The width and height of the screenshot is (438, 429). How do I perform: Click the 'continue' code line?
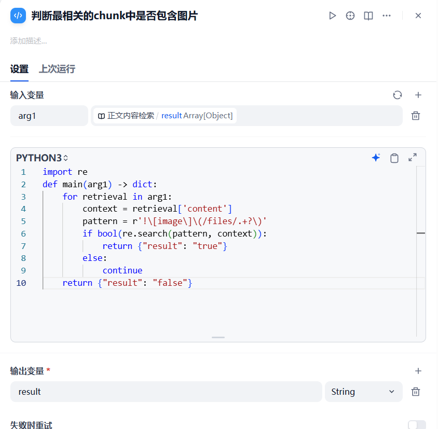pos(122,271)
